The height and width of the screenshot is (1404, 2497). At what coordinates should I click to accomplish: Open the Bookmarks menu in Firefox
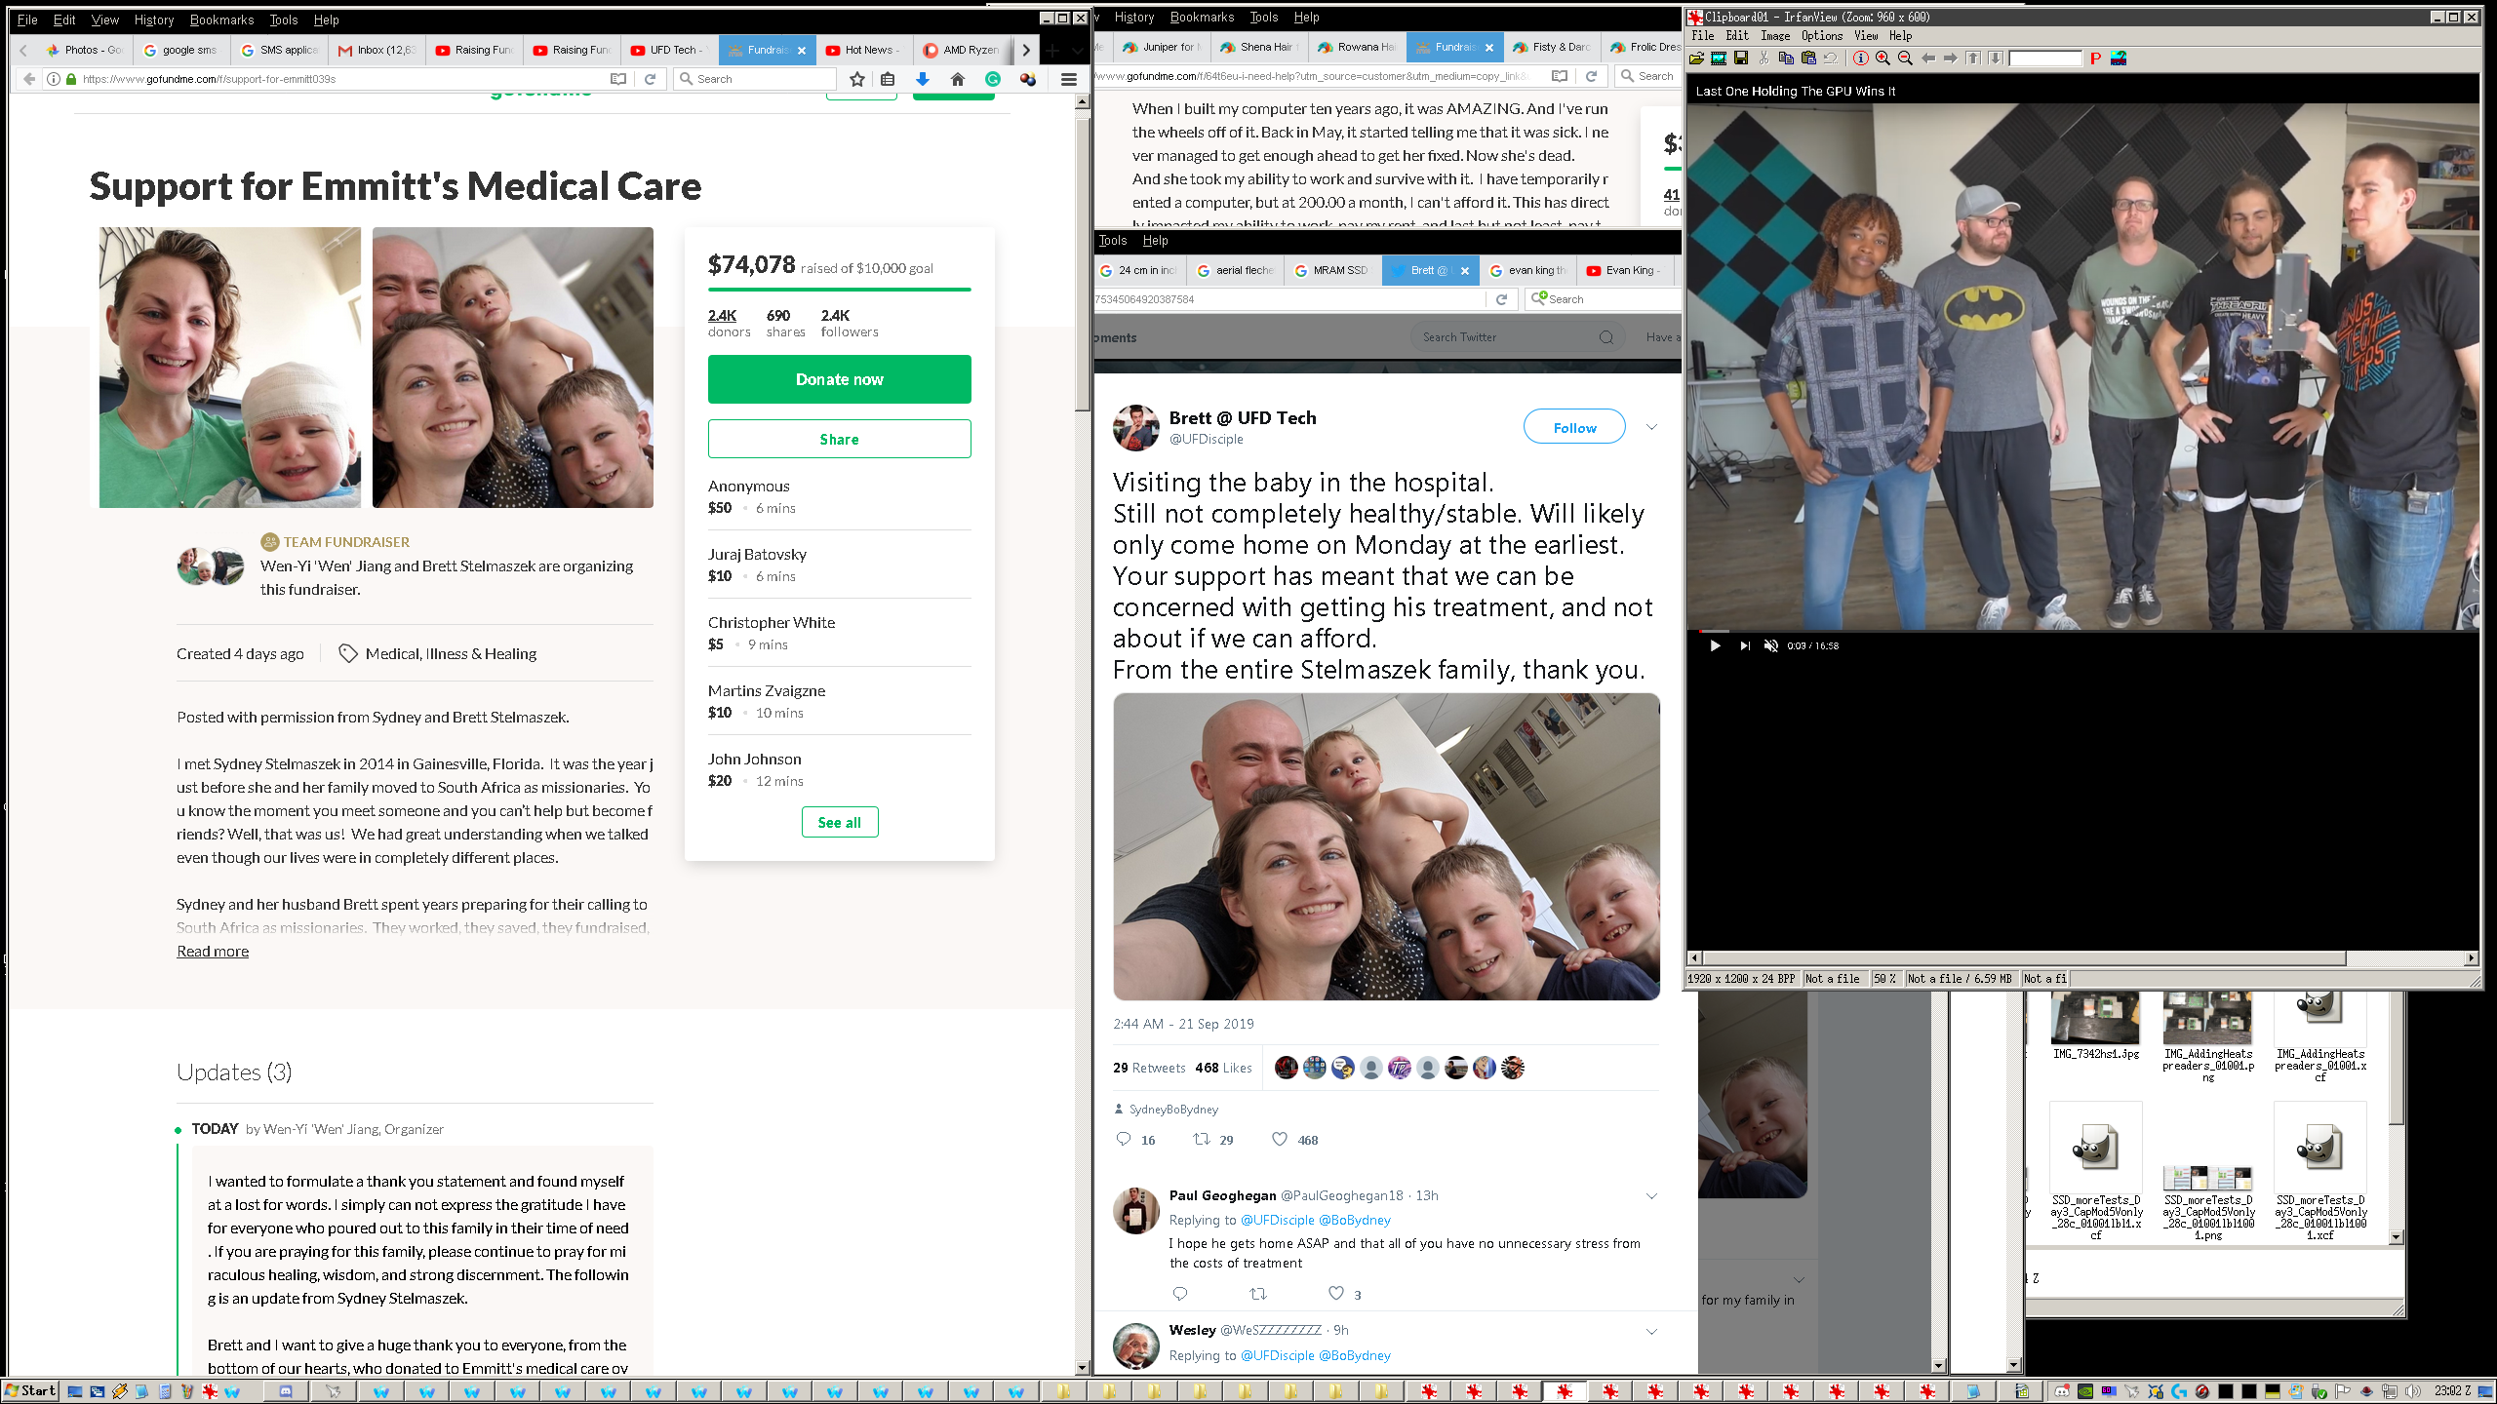[x=221, y=19]
